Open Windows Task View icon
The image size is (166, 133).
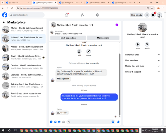(x=16, y=130)
